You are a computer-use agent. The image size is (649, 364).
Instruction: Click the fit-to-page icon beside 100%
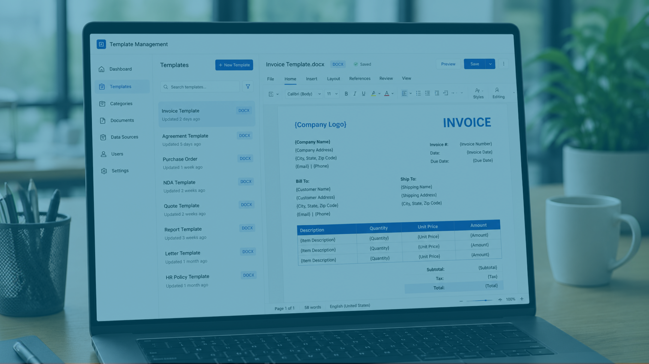(500, 299)
